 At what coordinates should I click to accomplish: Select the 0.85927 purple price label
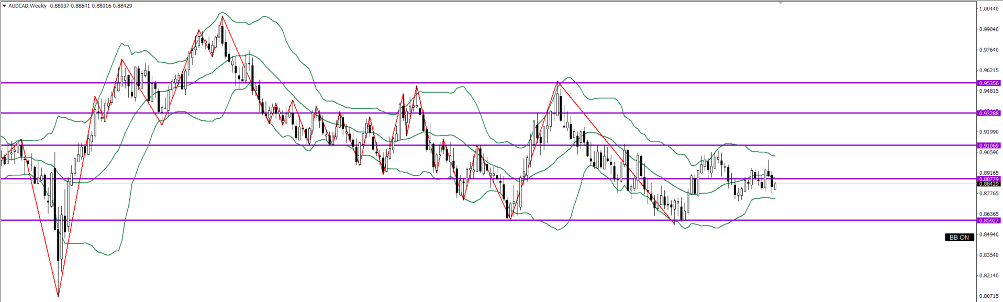click(x=989, y=221)
